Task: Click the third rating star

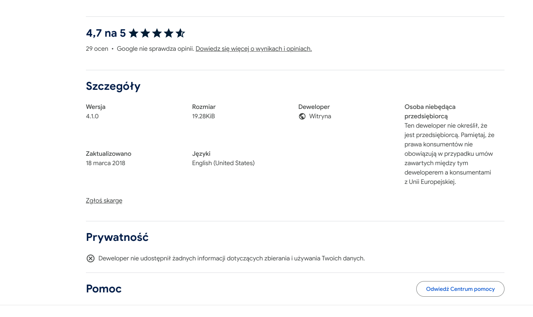Action: (157, 33)
